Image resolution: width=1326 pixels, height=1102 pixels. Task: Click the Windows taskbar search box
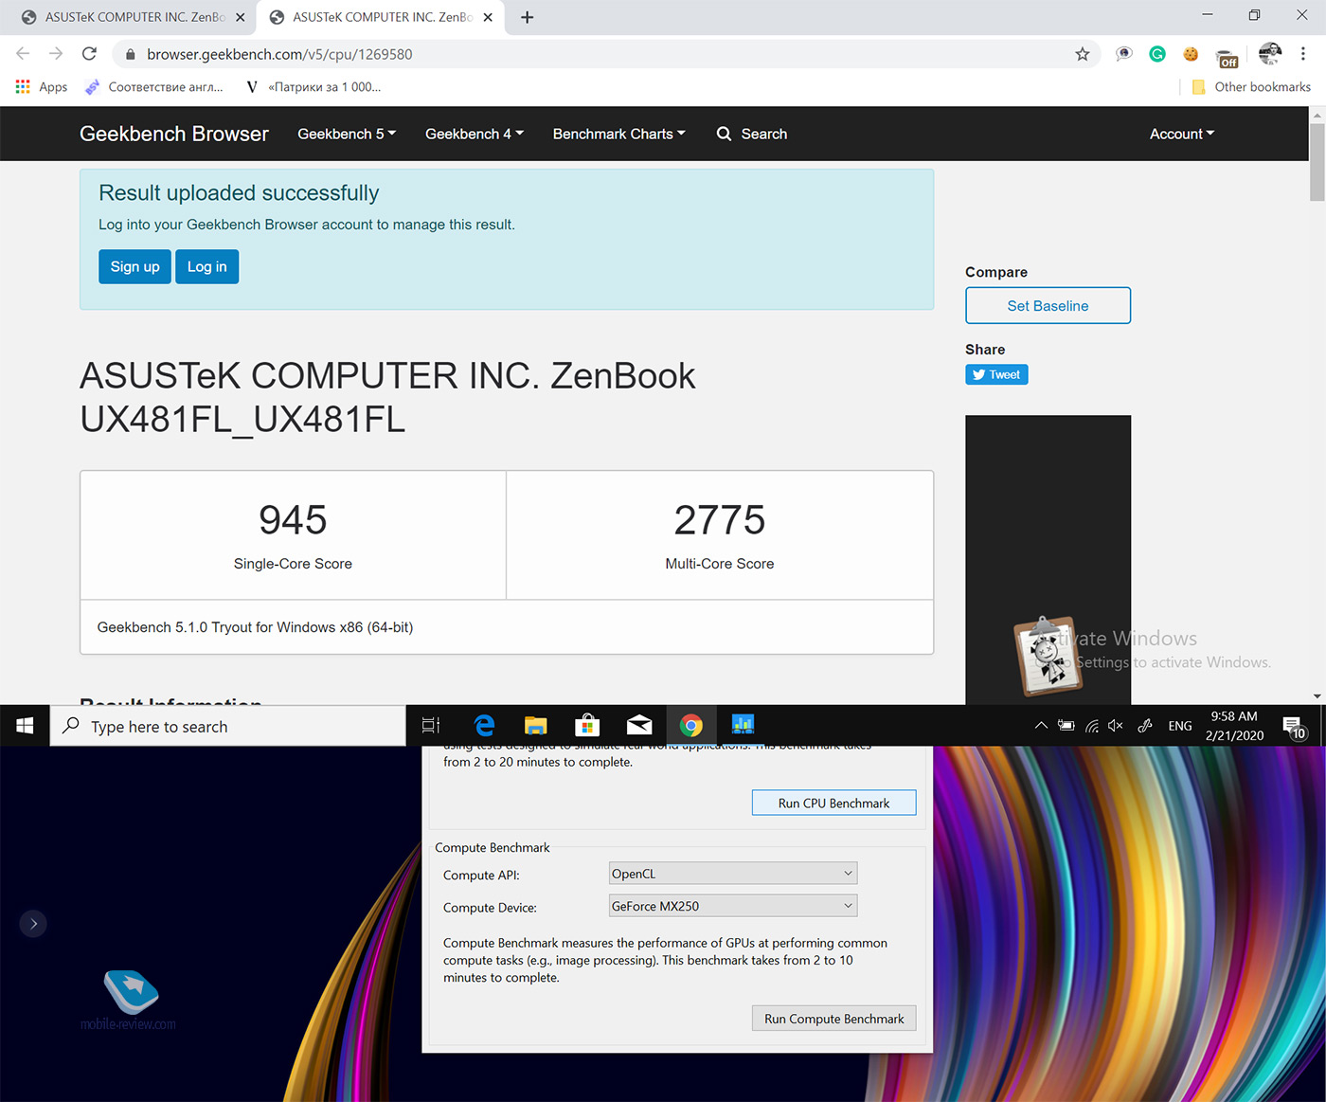tap(227, 726)
